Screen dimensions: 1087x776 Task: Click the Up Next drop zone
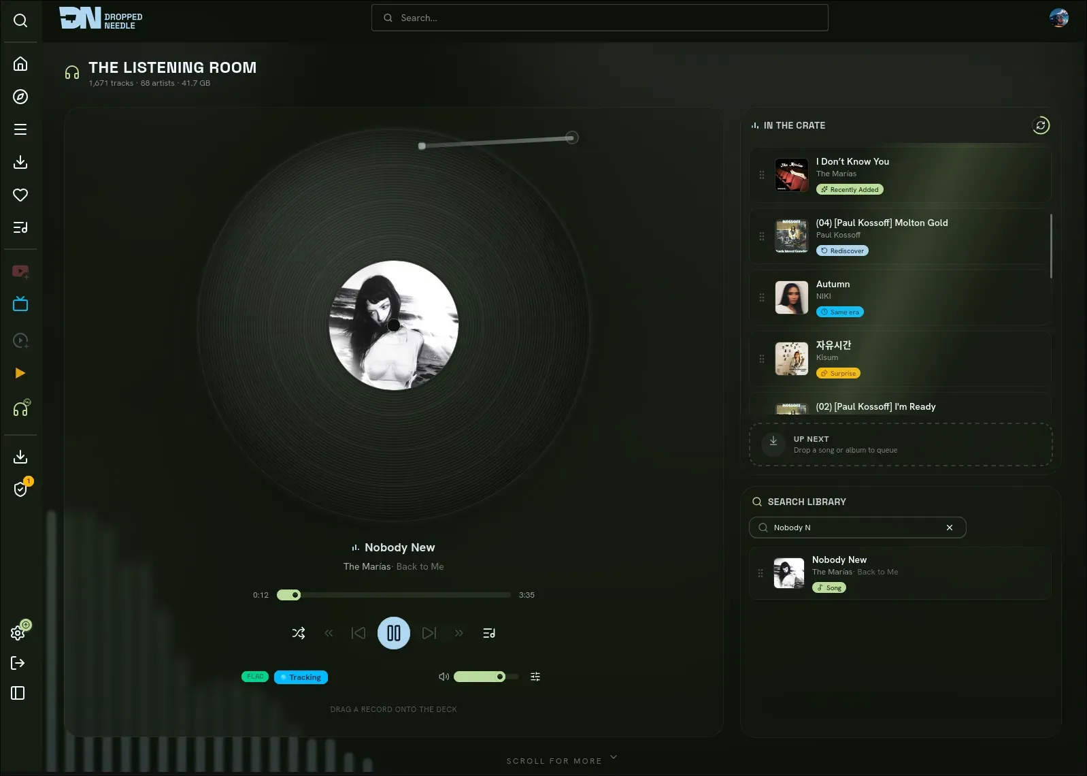click(901, 444)
